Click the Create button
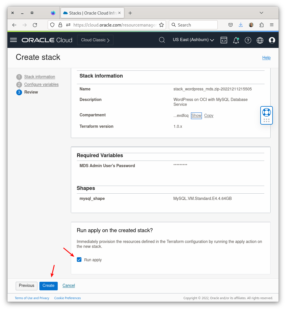Image resolution: width=286 pixels, height=310 pixels. [48, 285]
